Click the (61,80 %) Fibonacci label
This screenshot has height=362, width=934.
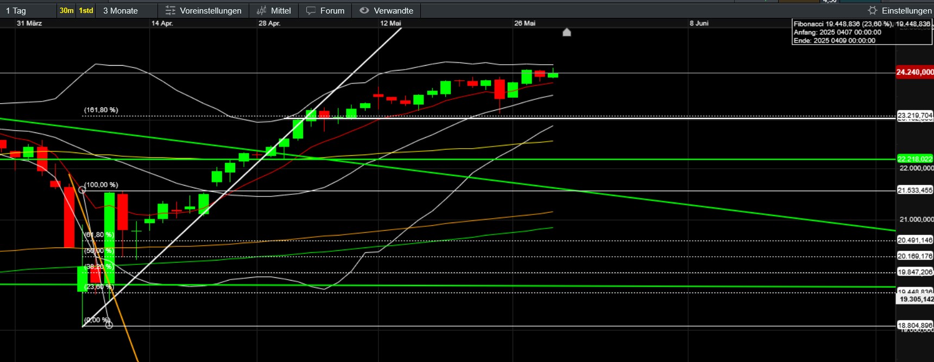tap(99, 235)
